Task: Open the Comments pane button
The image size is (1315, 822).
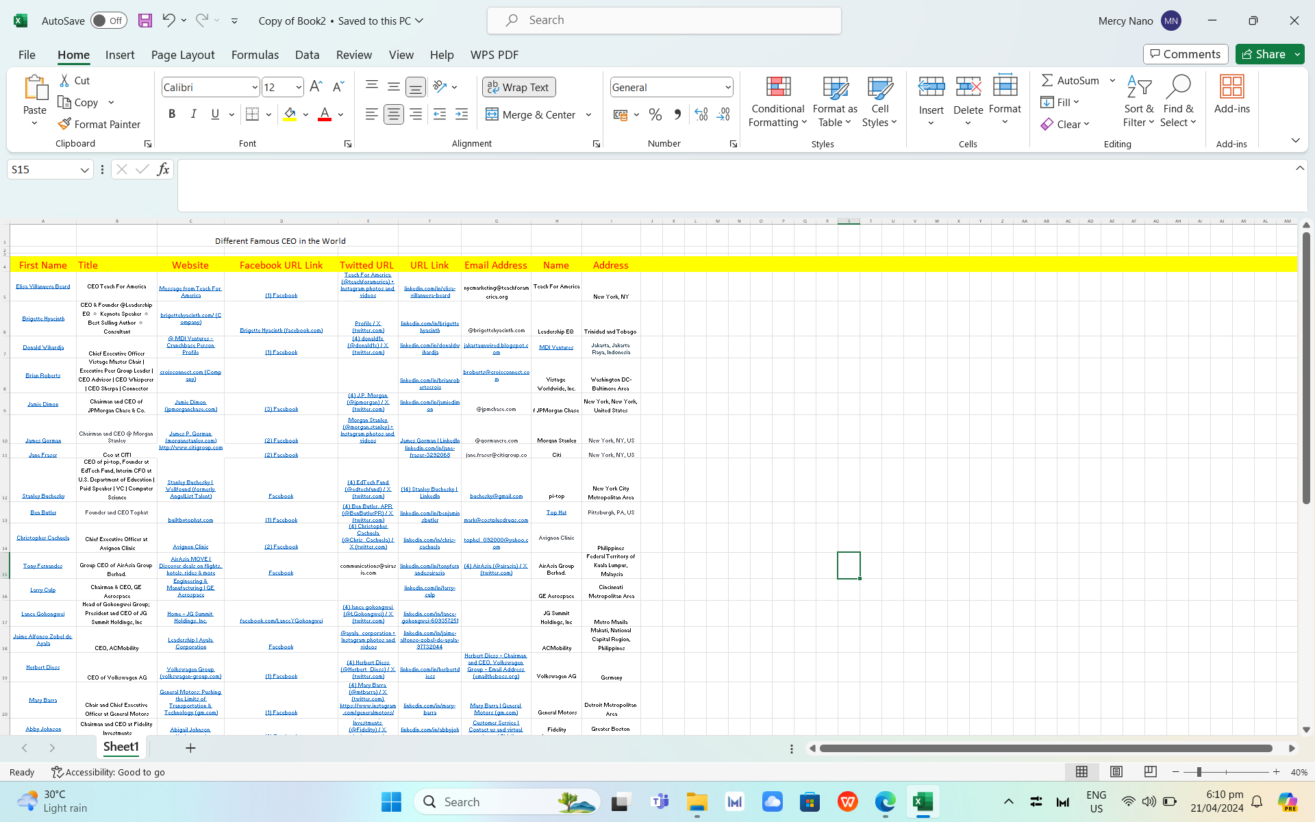Action: (x=1185, y=54)
